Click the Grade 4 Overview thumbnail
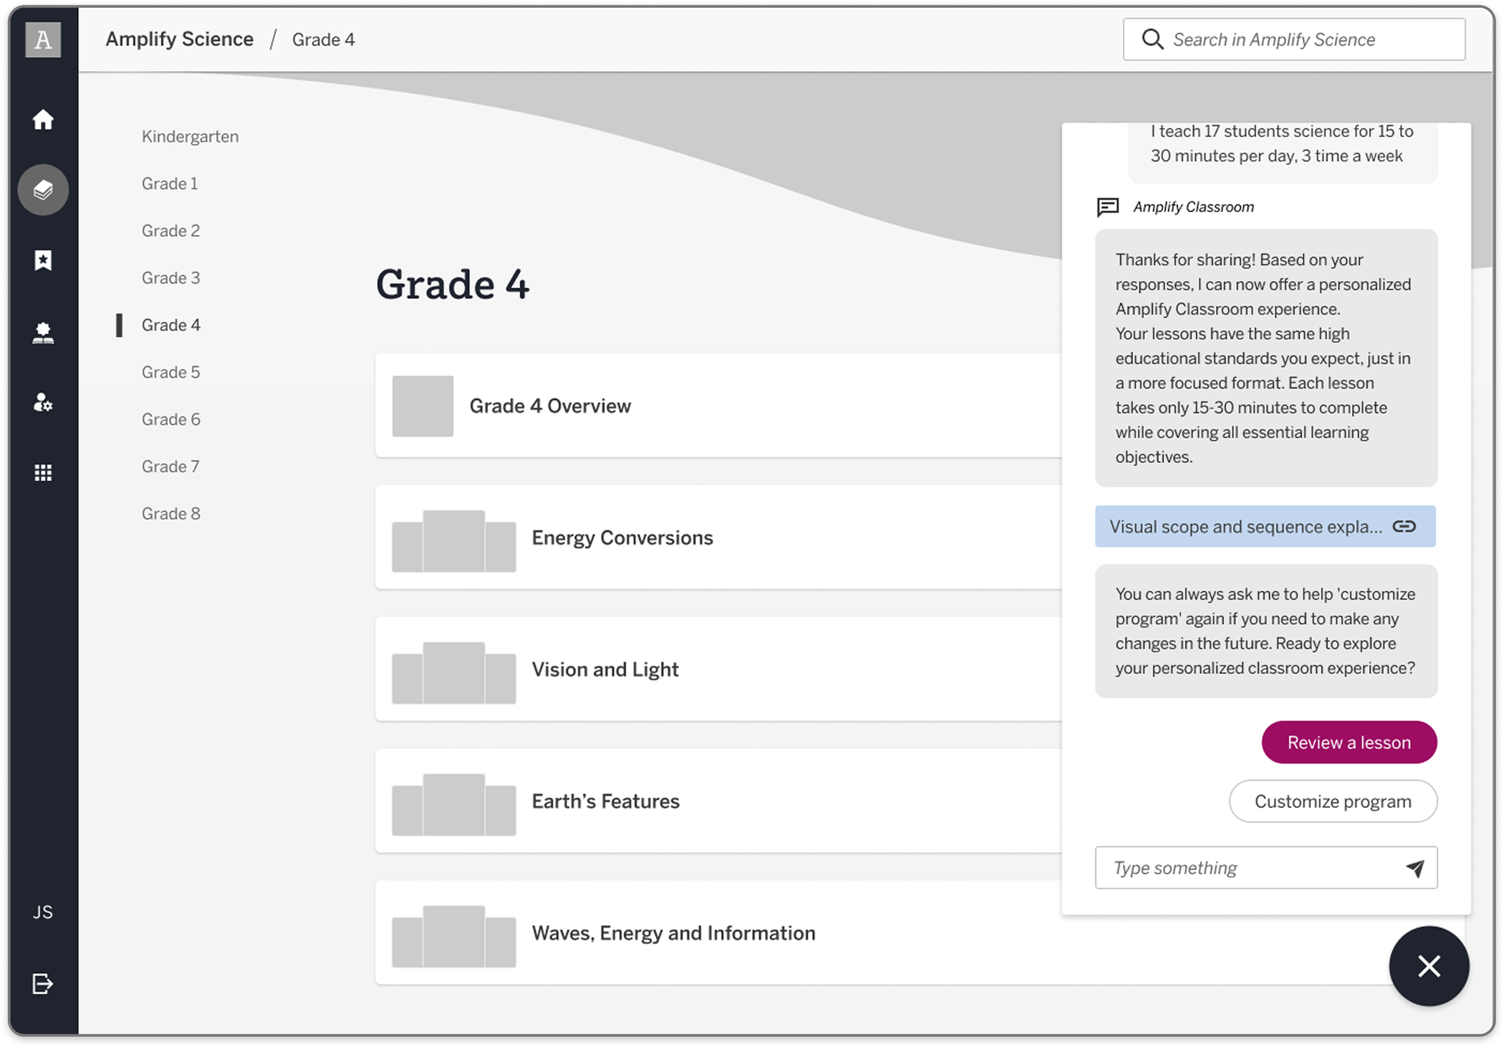Image resolution: width=1504 pixels, height=1047 pixels. point(422,406)
